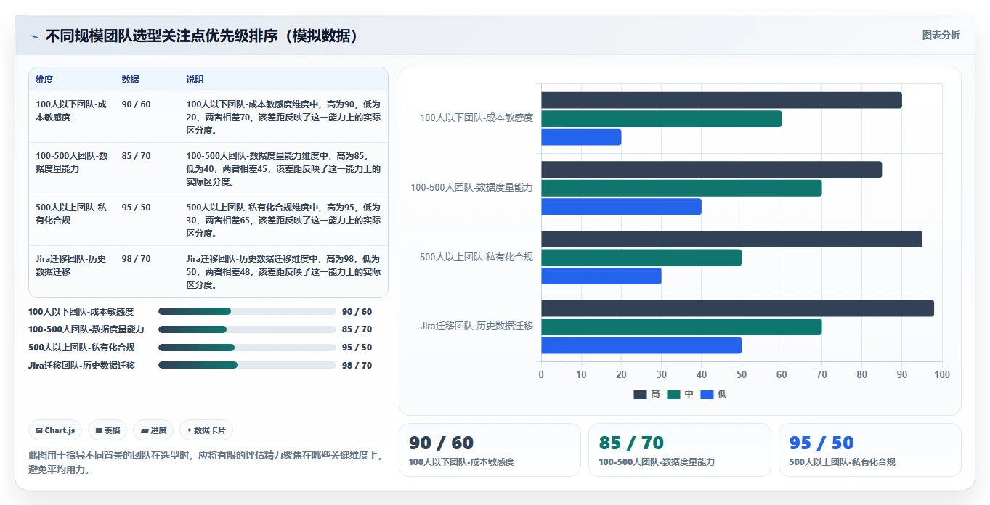Click table value 85 / 70
Screen dimensions: 990x505
click(x=137, y=156)
